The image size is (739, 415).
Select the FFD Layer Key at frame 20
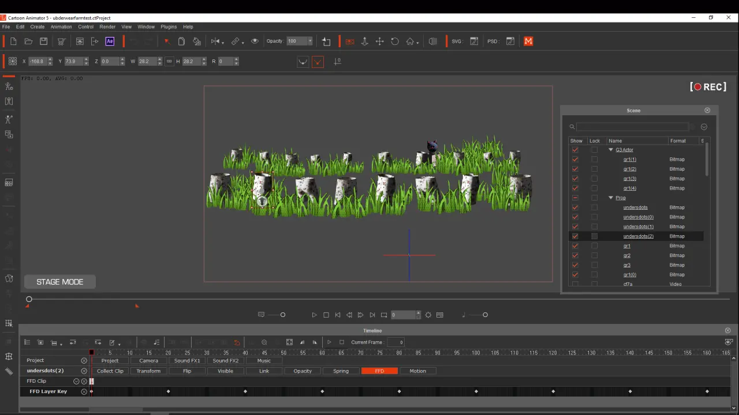click(169, 391)
